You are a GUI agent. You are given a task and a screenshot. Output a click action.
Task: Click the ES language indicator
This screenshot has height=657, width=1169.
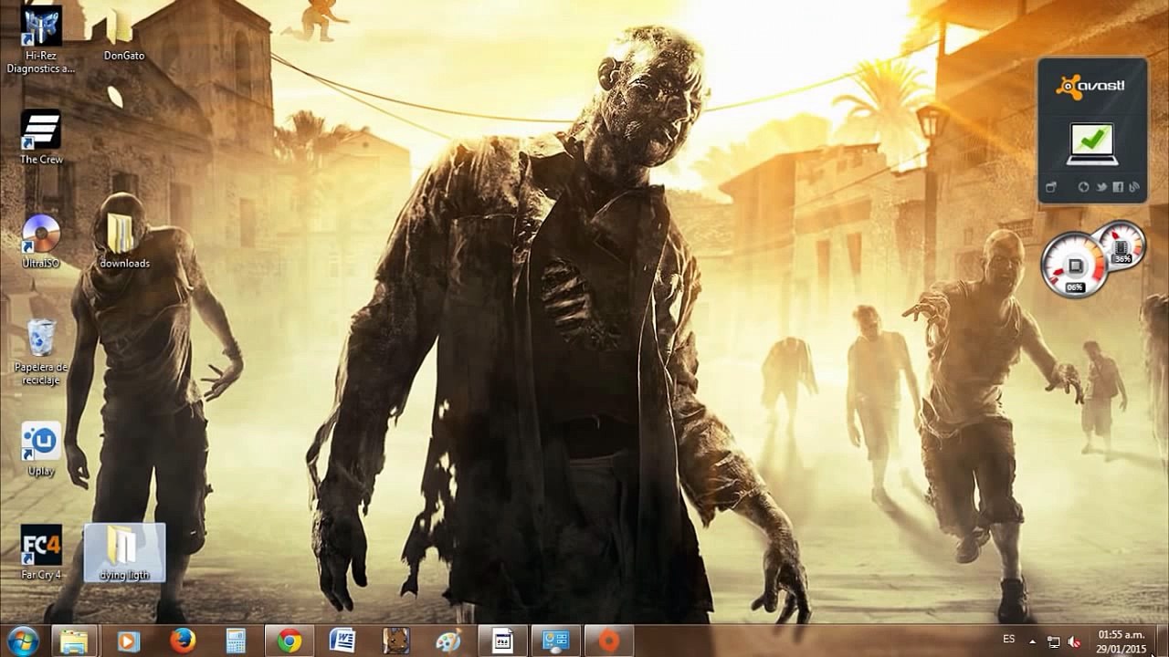point(1008,639)
